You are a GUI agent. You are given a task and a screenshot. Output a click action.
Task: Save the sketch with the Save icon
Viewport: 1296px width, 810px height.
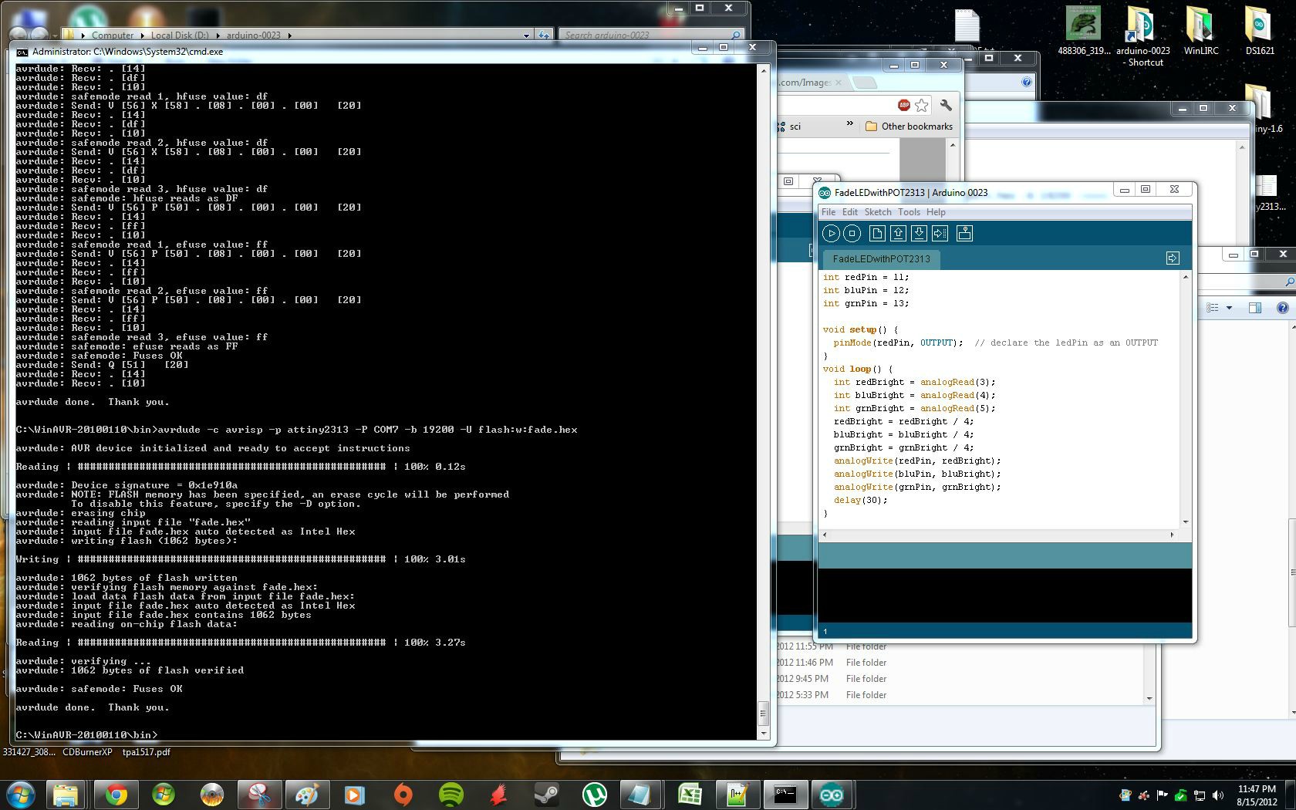pos(920,233)
